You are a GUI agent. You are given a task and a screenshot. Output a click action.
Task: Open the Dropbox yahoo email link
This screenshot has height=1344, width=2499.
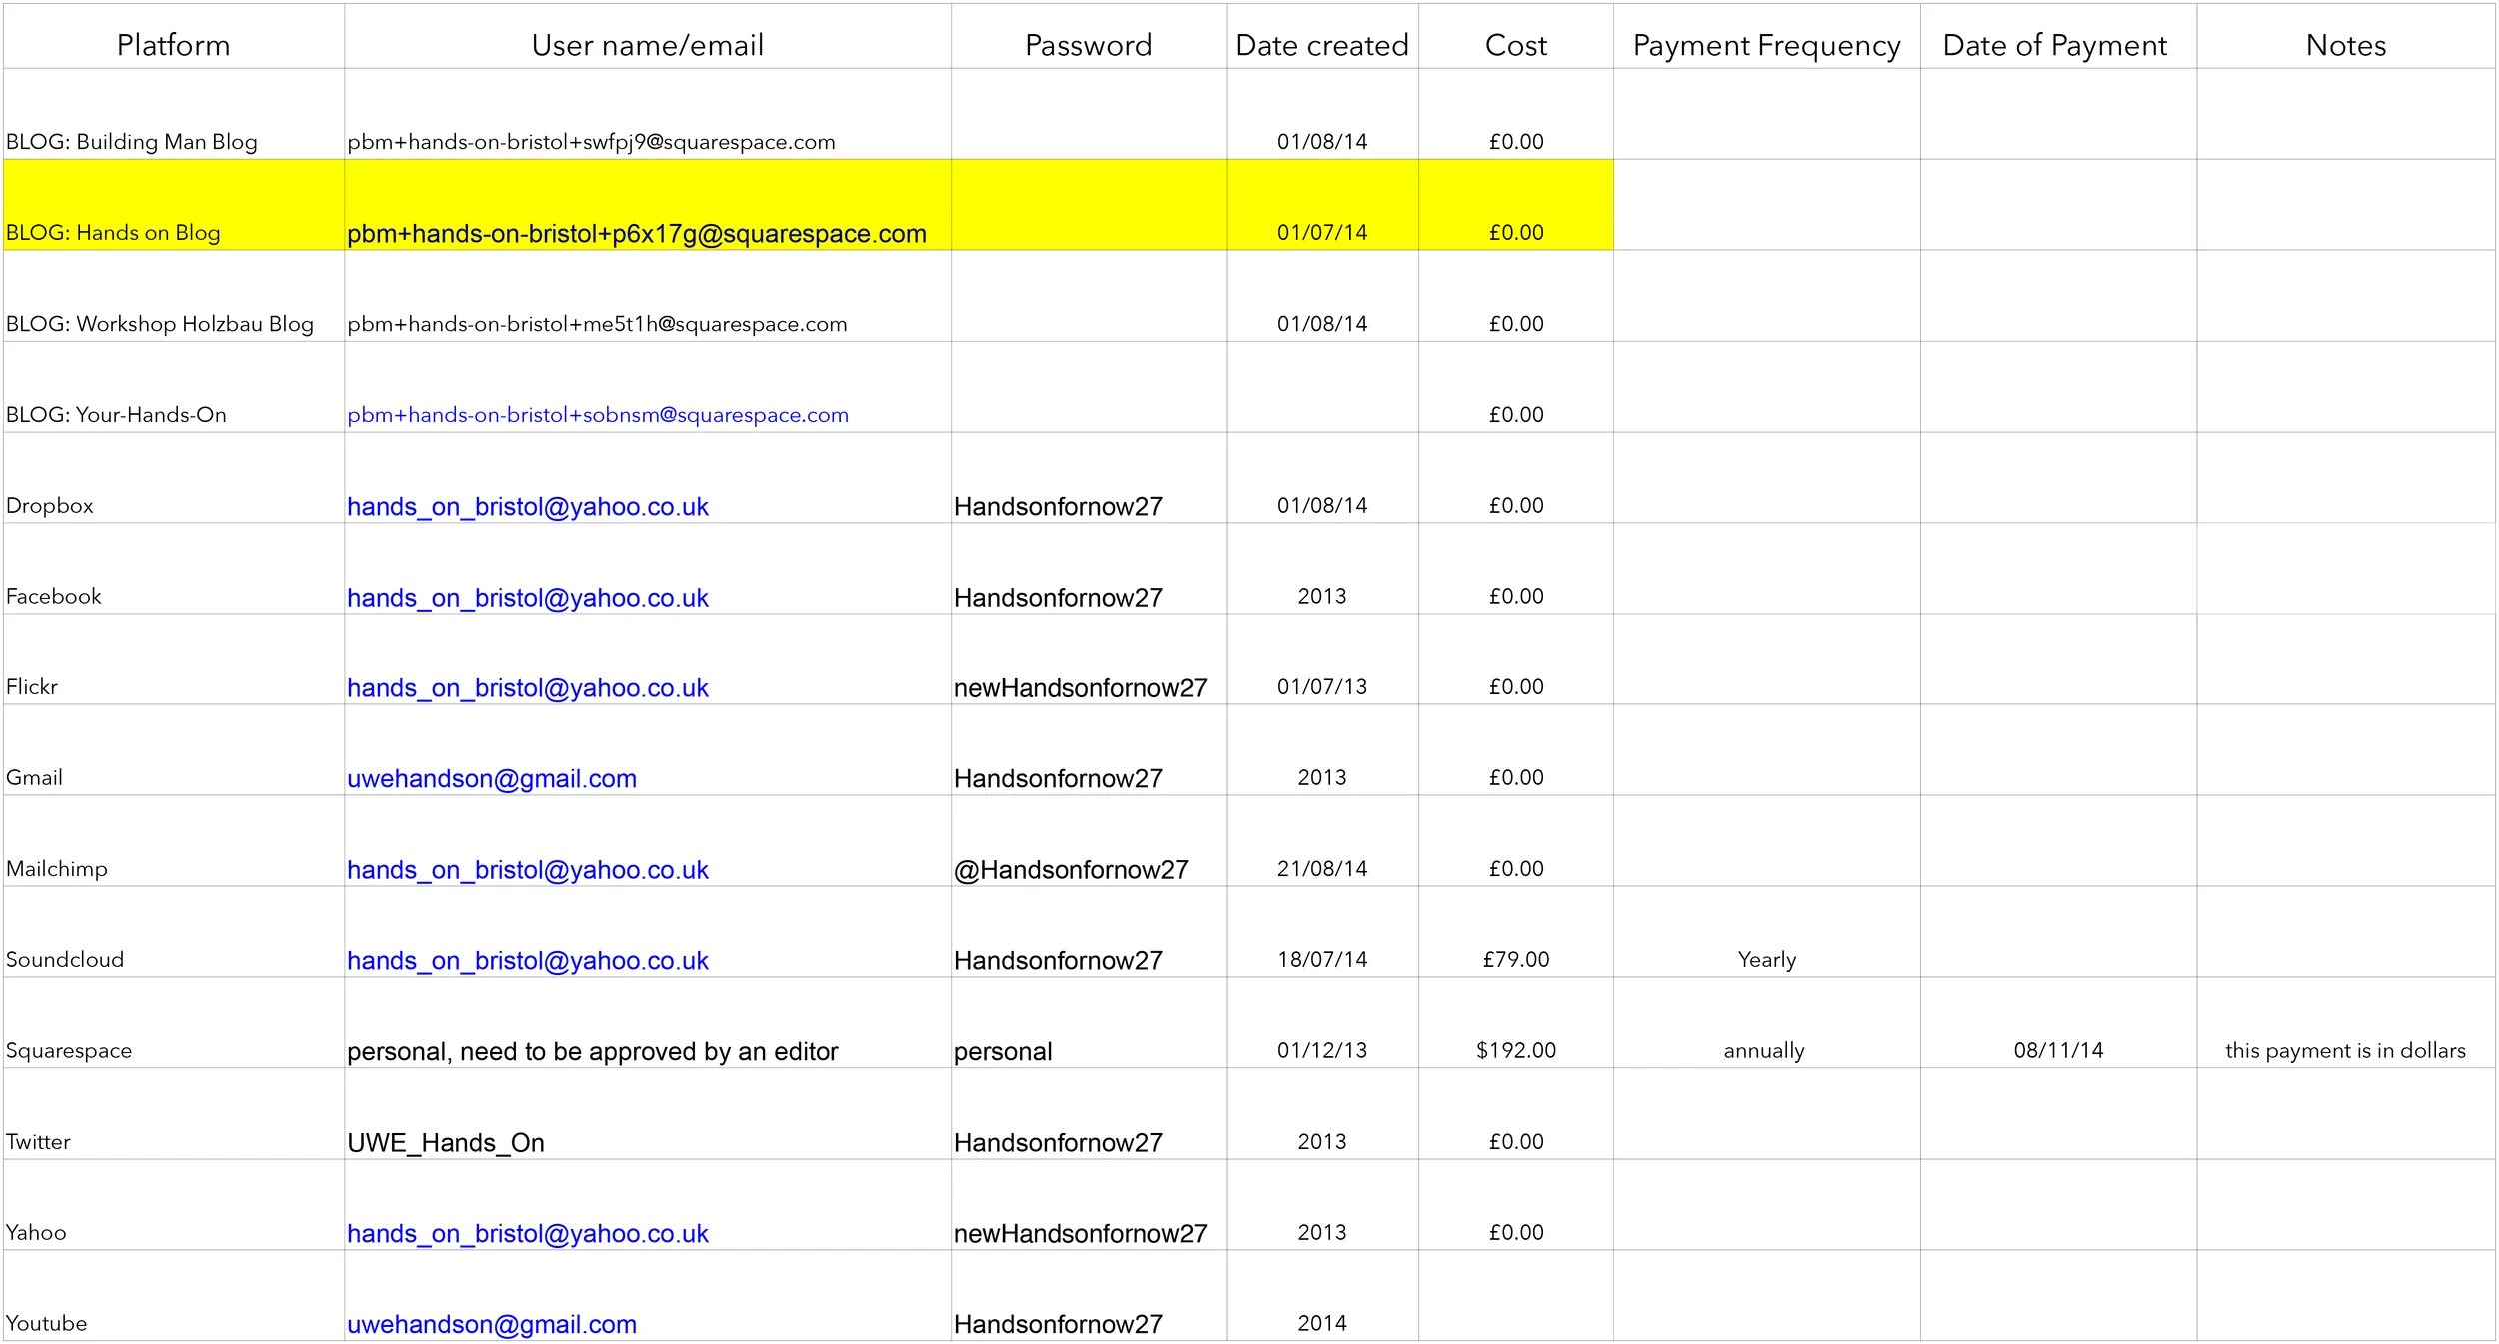point(527,507)
